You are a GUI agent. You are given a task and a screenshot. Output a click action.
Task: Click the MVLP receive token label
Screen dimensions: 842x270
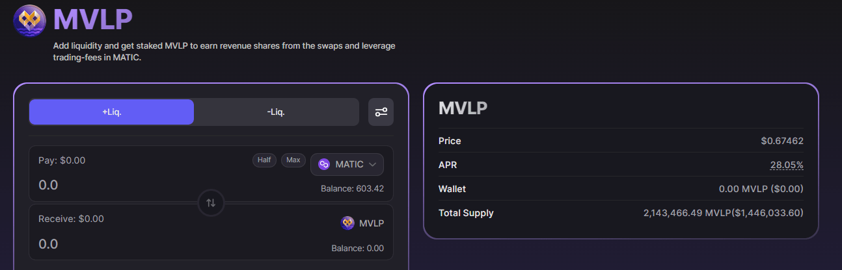coord(372,223)
